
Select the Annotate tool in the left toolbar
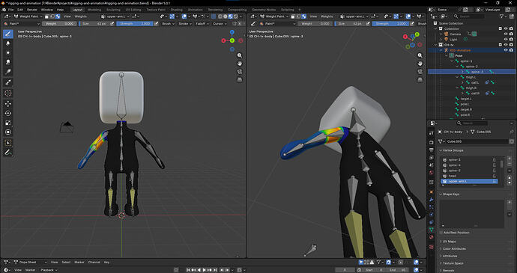[8, 153]
